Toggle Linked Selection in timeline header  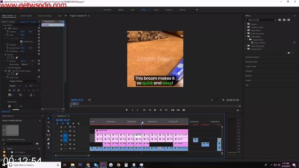tap(68, 124)
